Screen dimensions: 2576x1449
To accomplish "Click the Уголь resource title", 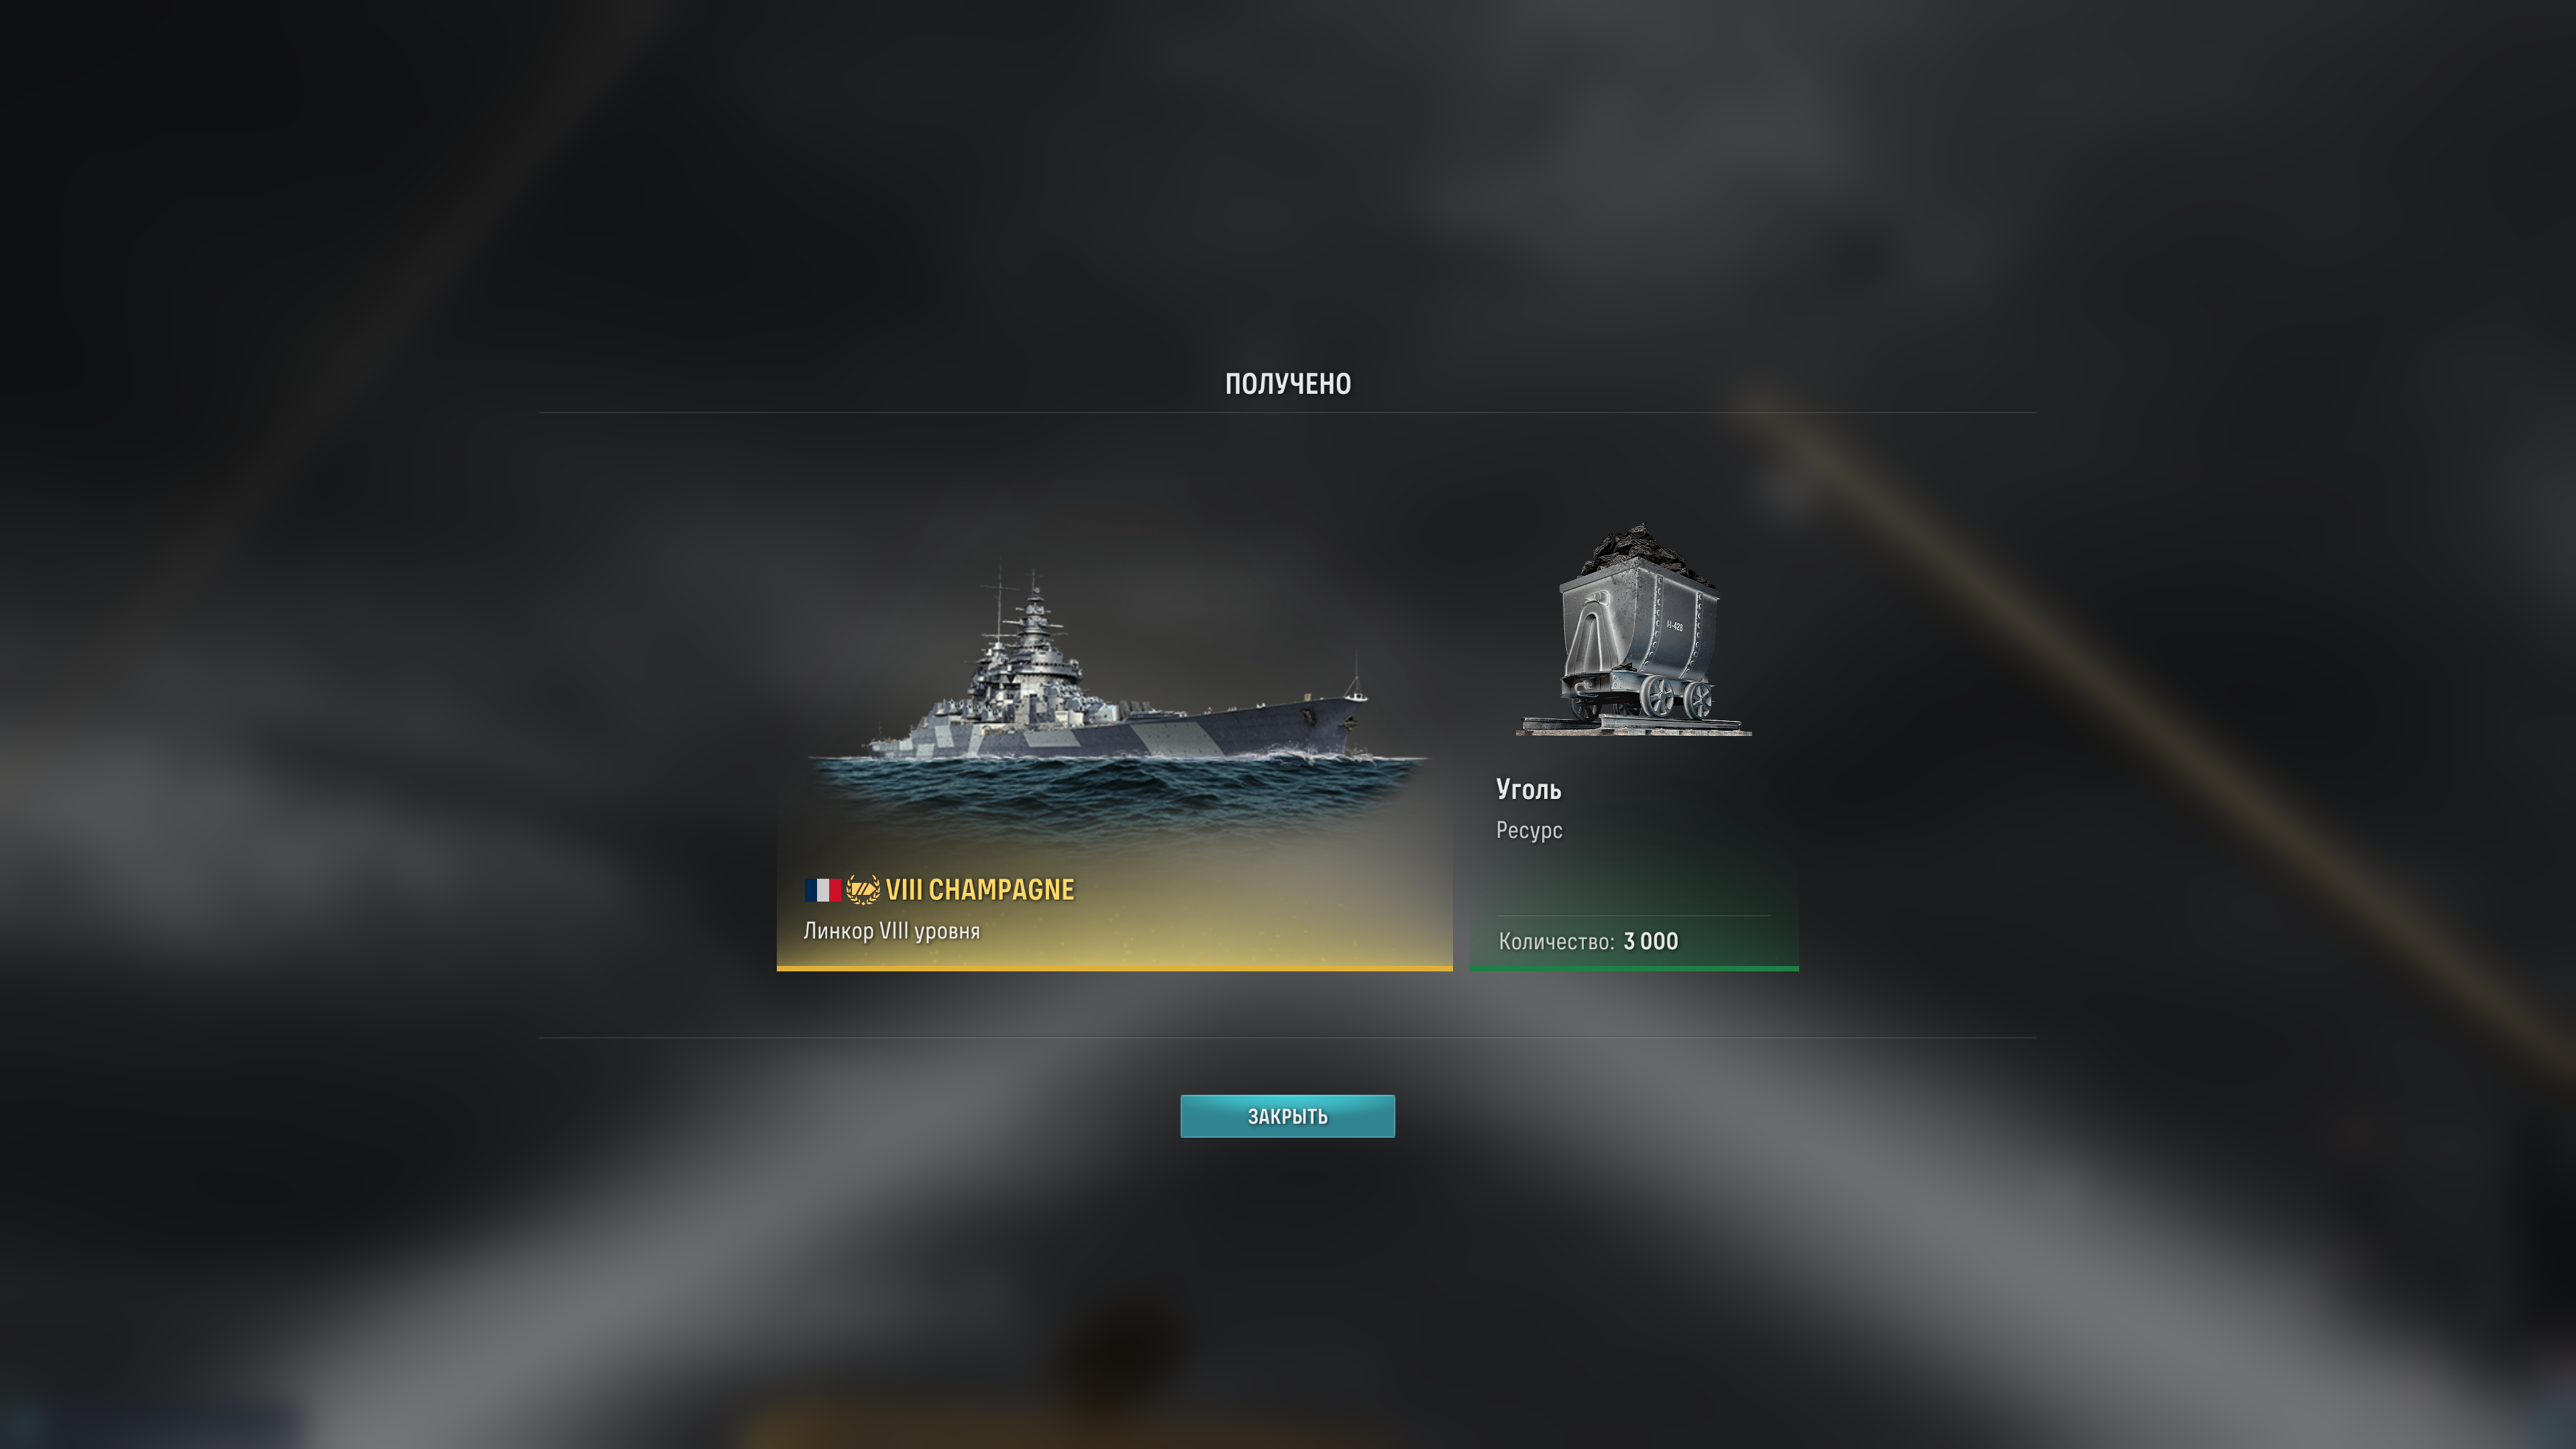I will (x=1528, y=789).
